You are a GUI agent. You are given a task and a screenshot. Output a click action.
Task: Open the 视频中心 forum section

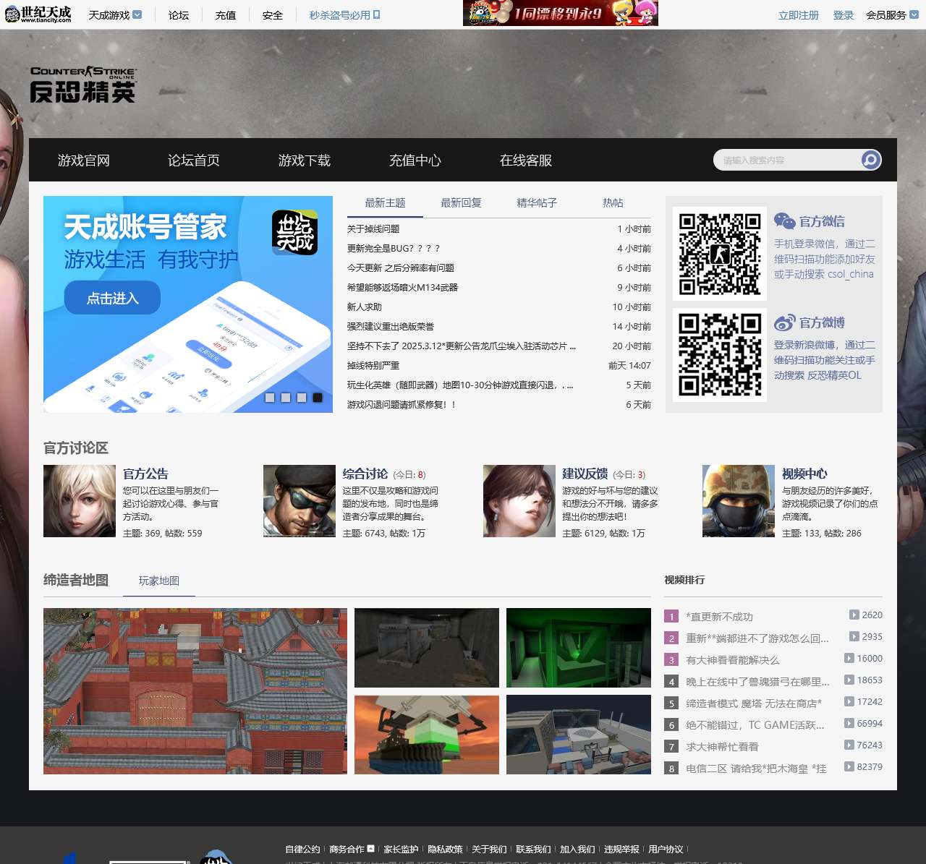point(804,474)
